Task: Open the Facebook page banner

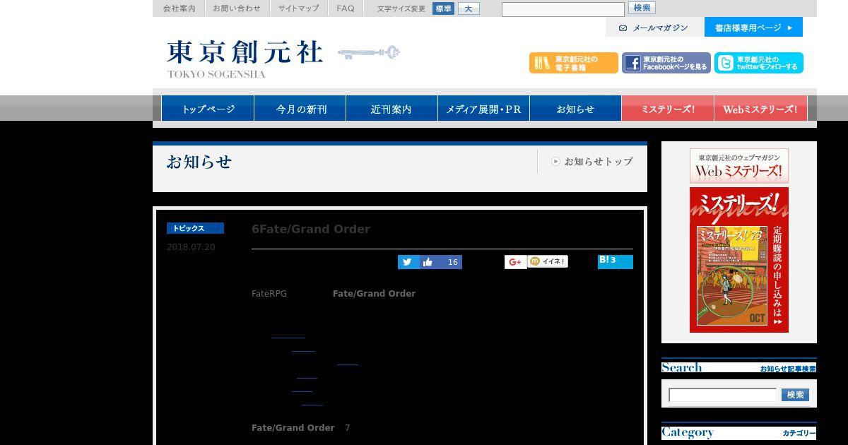Action: pos(666,63)
